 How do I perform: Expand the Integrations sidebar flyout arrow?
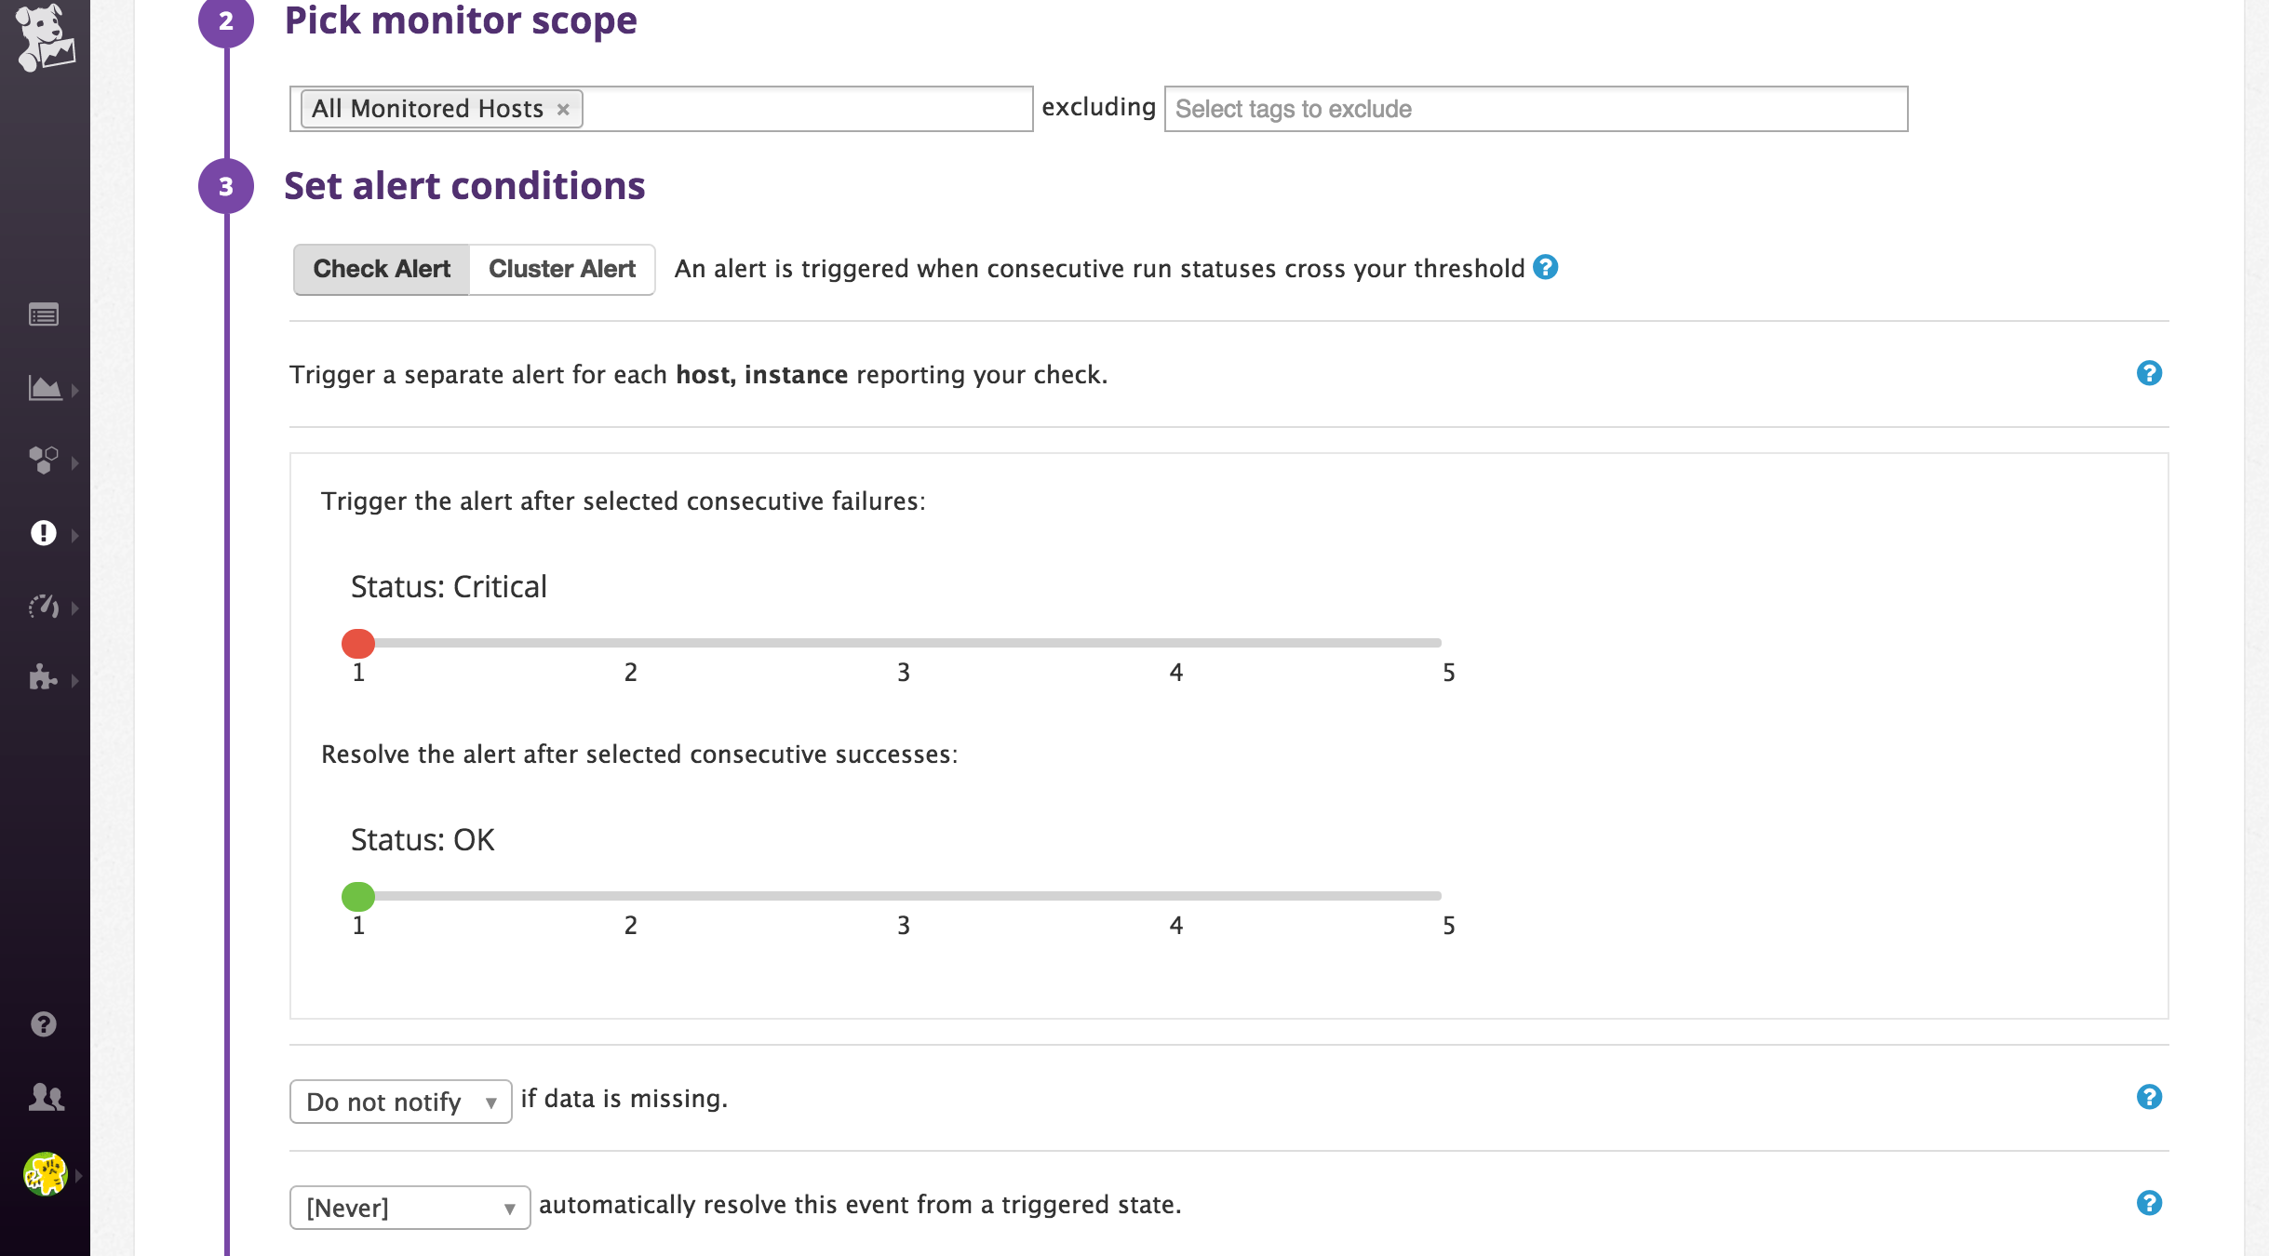pyautogui.click(x=74, y=678)
